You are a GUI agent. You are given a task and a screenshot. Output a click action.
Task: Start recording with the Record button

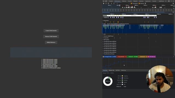pyautogui.click(x=104, y=4)
